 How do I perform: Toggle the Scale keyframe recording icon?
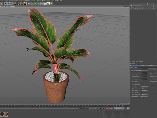click(x=117, y=108)
